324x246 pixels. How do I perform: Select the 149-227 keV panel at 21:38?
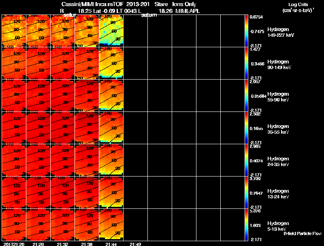pyautogui.click(x=87, y=31)
